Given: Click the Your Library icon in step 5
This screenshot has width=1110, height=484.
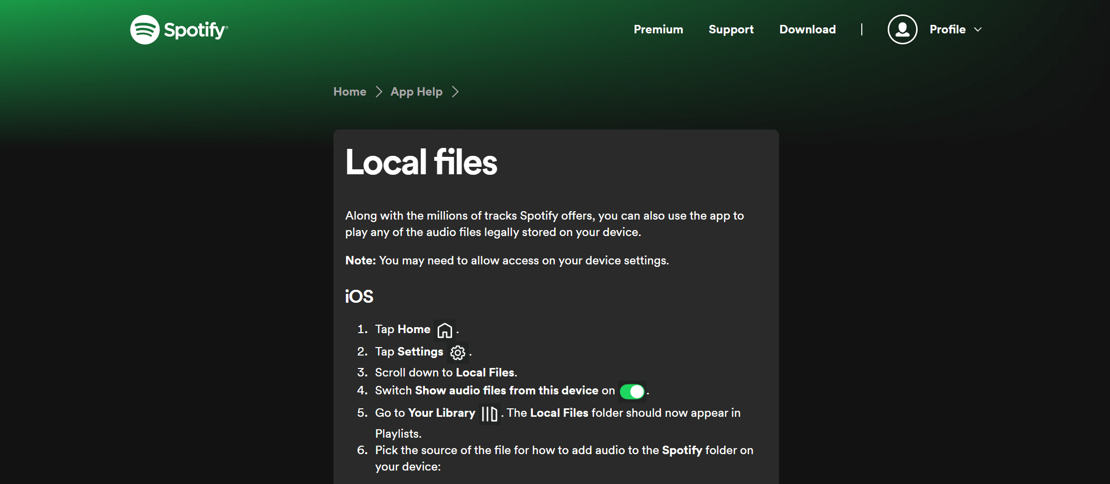Looking at the screenshot, I should click(x=489, y=414).
